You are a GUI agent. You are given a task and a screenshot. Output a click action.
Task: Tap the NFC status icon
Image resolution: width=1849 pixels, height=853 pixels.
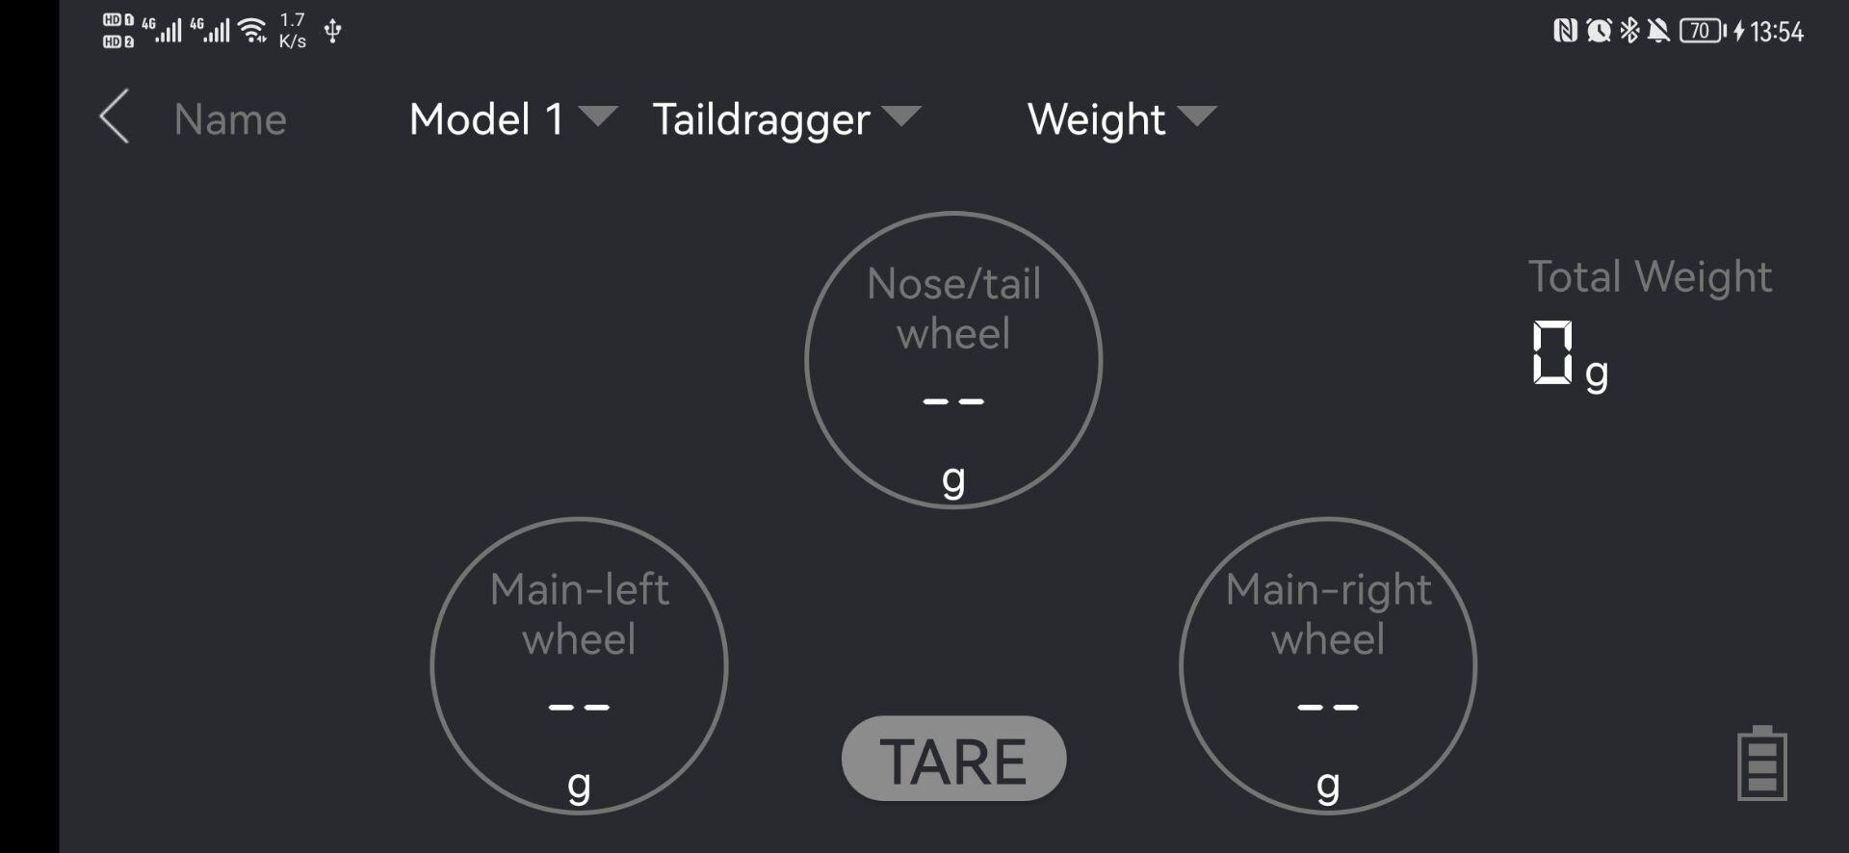[x=1565, y=31]
